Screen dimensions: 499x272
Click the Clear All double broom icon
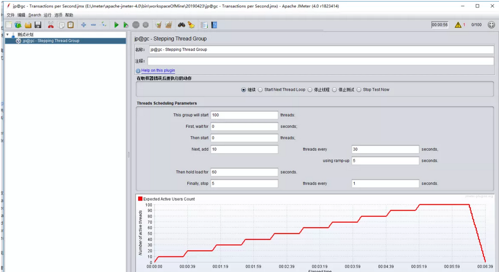point(169,25)
